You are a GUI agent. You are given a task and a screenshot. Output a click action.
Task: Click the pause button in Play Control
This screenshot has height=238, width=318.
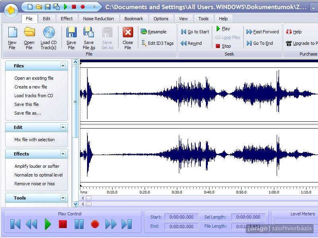coord(79,224)
